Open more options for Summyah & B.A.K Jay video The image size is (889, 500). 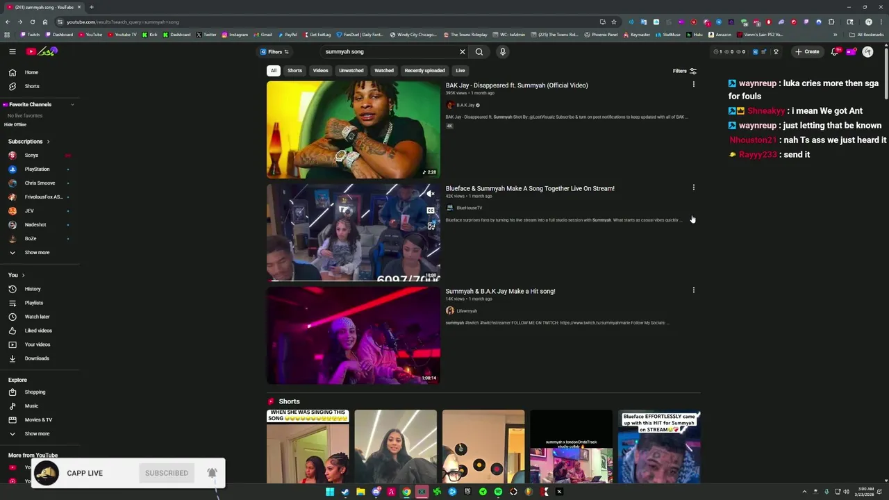(693, 290)
